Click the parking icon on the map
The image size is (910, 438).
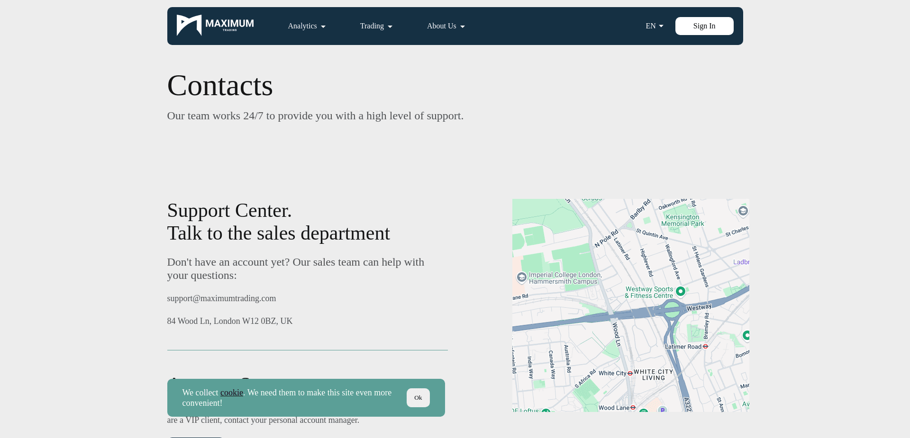coord(663,409)
